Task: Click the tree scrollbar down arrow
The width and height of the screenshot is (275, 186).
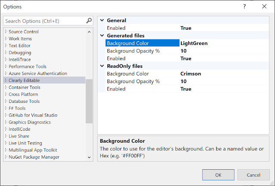Action: tap(89, 157)
